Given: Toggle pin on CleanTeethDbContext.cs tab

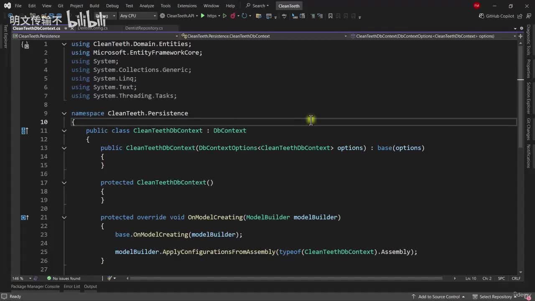Looking at the screenshot, I should (x=65, y=28).
